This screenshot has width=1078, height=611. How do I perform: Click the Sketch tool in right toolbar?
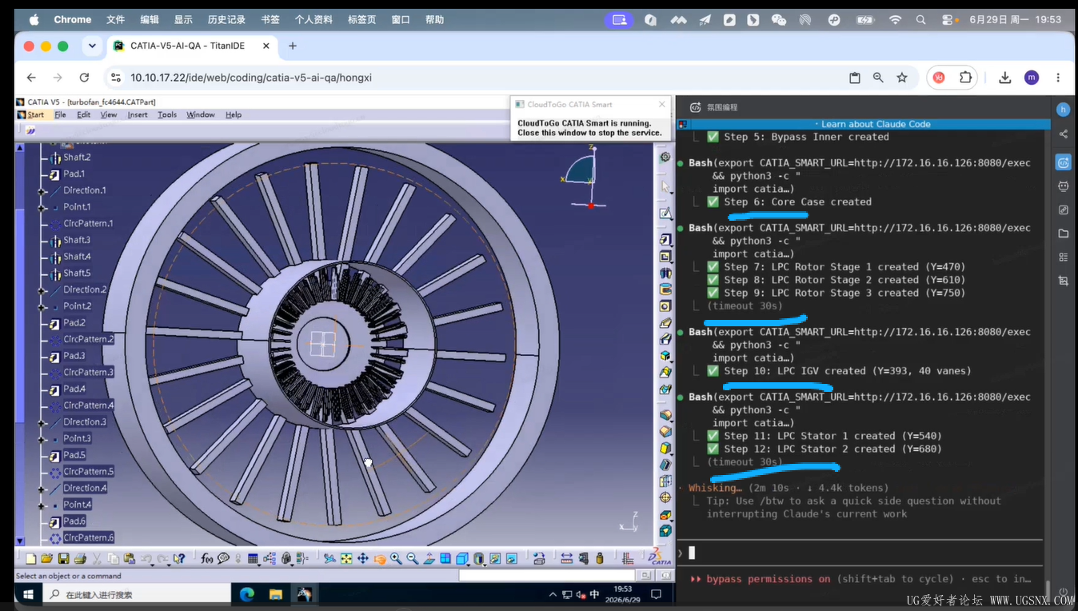coord(665,214)
